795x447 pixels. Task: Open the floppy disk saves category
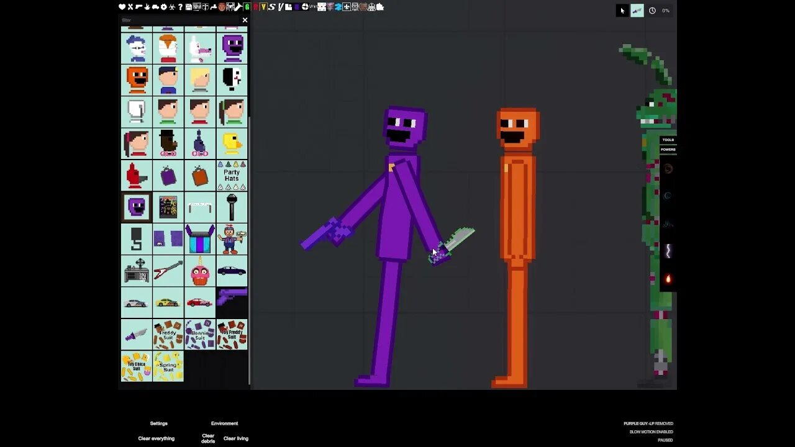tap(188, 7)
